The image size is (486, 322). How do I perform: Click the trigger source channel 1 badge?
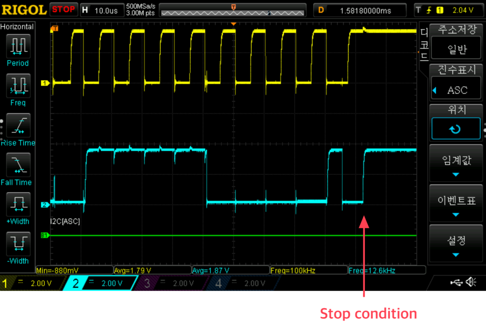[x=439, y=10]
